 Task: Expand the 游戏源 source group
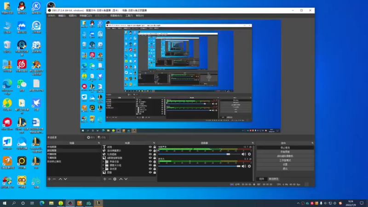click(103, 169)
